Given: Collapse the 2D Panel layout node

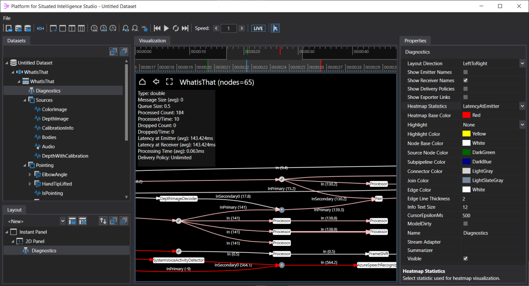Looking at the screenshot, I should (x=13, y=241).
